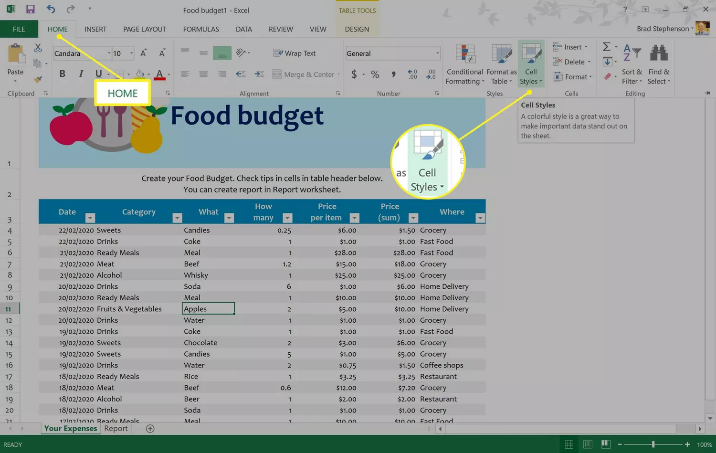Image resolution: width=716 pixels, height=453 pixels.
Task: Click the Save icon in quick access toolbar
Action: click(x=30, y=9)
